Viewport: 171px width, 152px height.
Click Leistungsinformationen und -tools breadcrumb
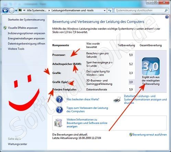click(72, 10)
